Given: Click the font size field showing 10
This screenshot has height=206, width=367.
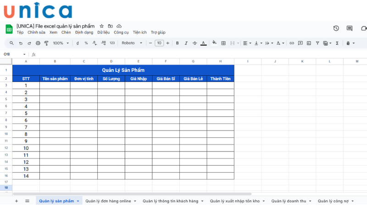Looking at the screenshot, I should click(159, 43).
